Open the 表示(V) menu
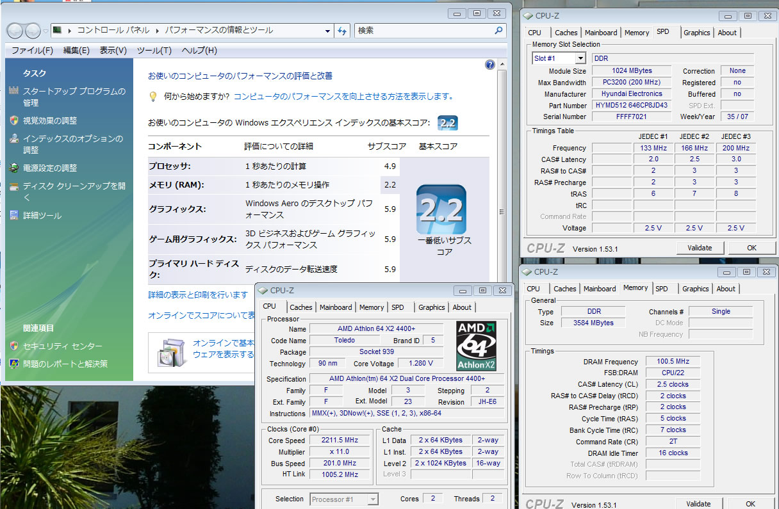 113,51
